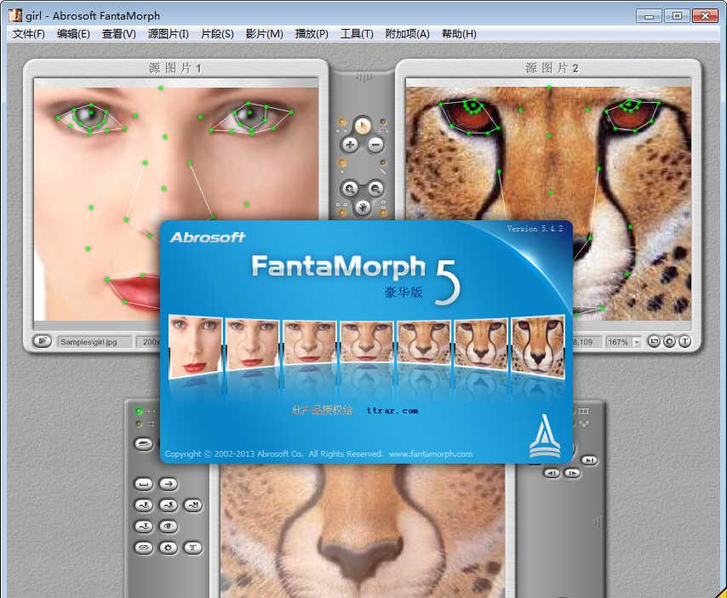Choose the delete key dot minus tool
Image resolution: width=727 pixels, height=598 pixels.
[x=375, y=145]
